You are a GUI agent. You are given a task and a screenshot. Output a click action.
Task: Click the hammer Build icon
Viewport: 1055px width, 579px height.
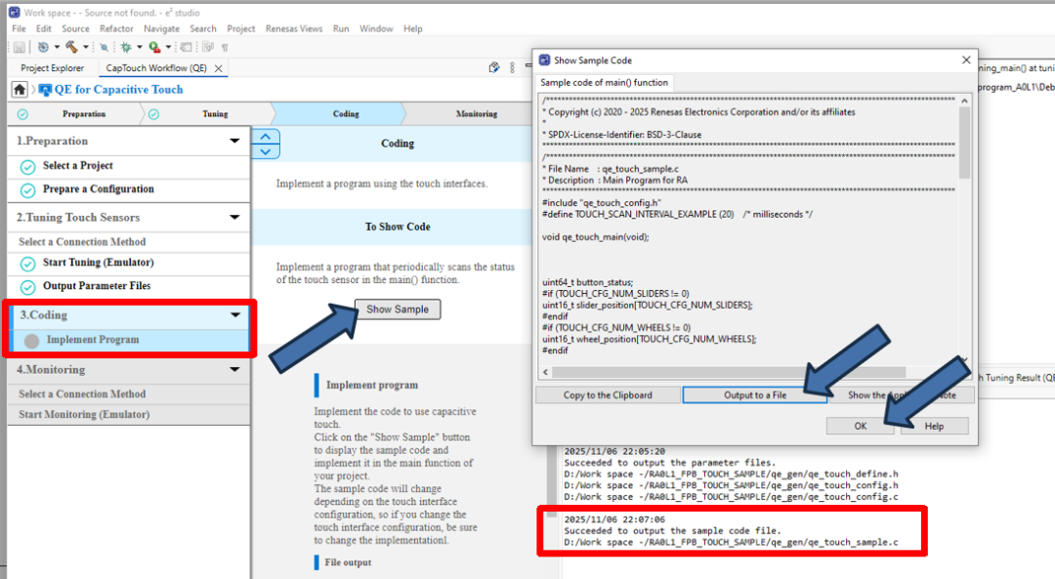[x=71, y=47]
